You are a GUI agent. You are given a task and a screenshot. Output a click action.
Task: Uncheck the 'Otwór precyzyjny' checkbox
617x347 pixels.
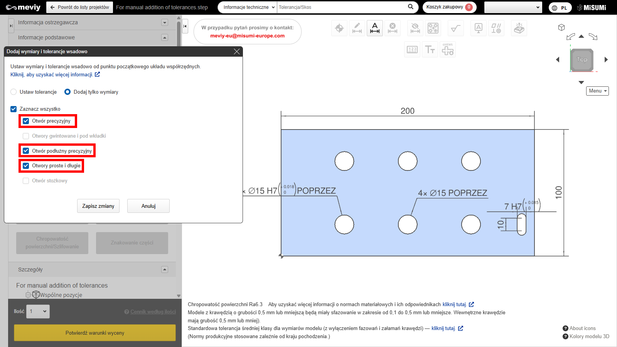[x=26, y=121]
